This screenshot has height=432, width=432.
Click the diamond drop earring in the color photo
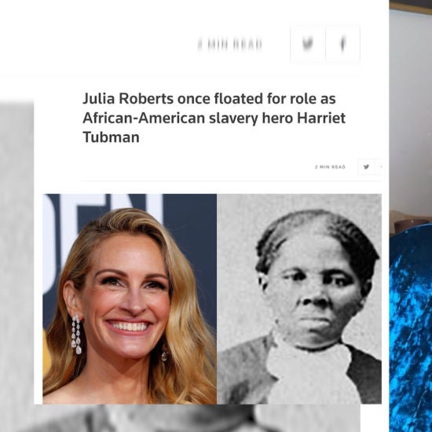pyautogui.click(x=76, y=335)
